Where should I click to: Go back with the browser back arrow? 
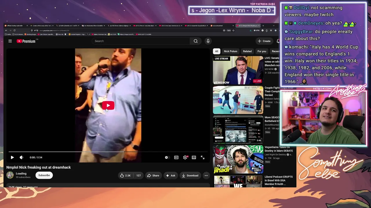(x=6, y=30)
